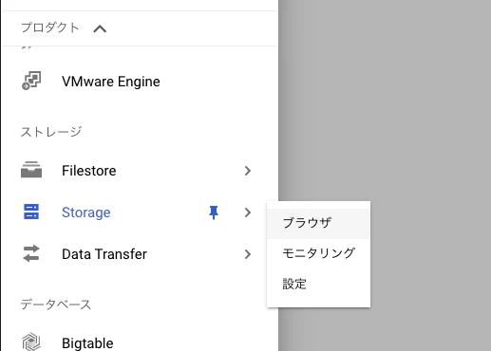
Task: Select モニタリング in the Storage submenu
Action: click(x=318, y=253)
